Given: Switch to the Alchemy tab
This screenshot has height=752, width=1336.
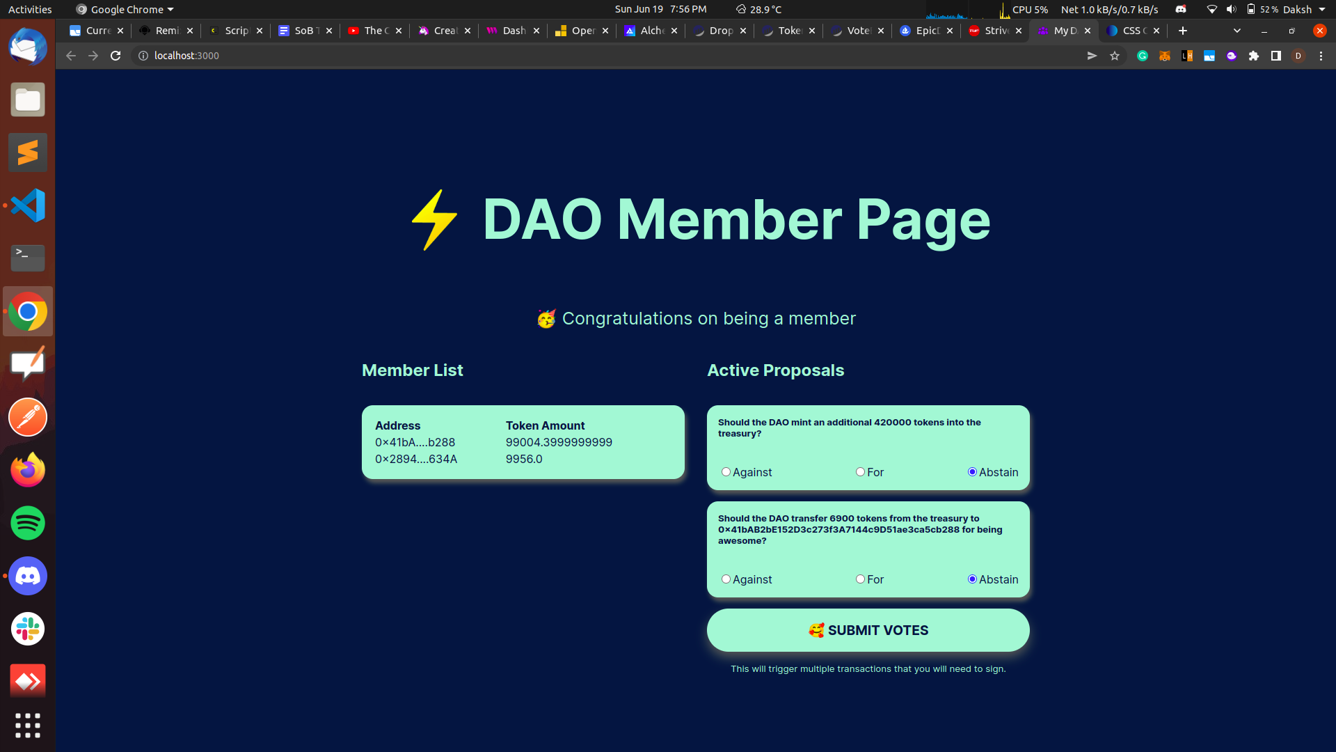Looking at the screenshot, I should [651, 31].
